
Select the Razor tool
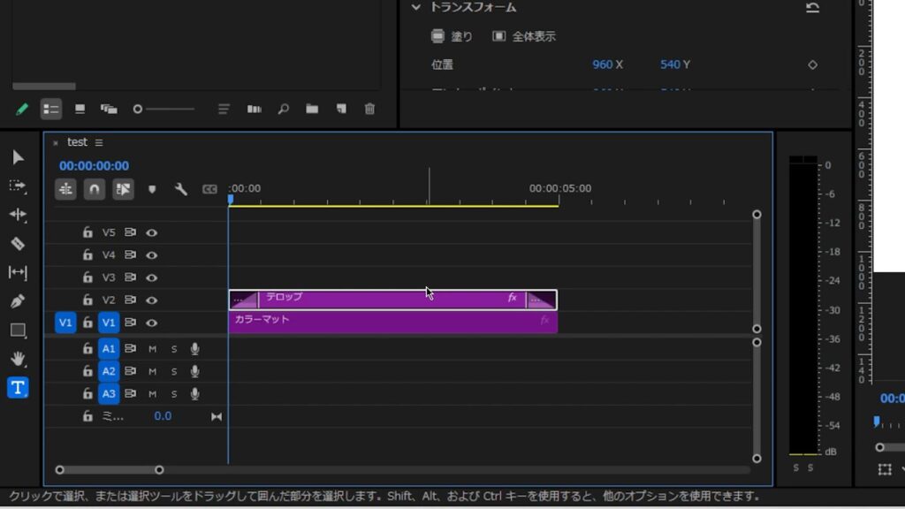tap(18, 244)
